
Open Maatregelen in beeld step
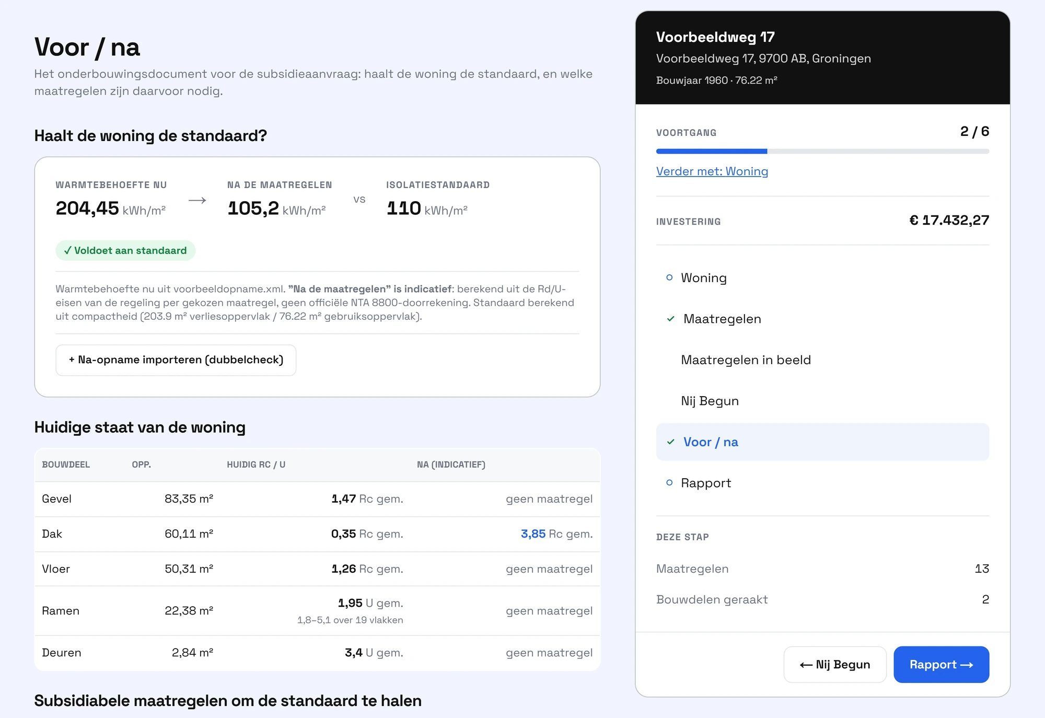click(822, 360)
